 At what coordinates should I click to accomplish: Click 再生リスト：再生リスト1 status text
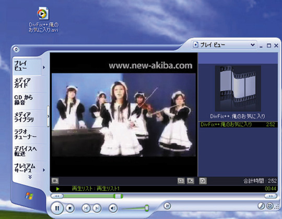coord(96,189)
